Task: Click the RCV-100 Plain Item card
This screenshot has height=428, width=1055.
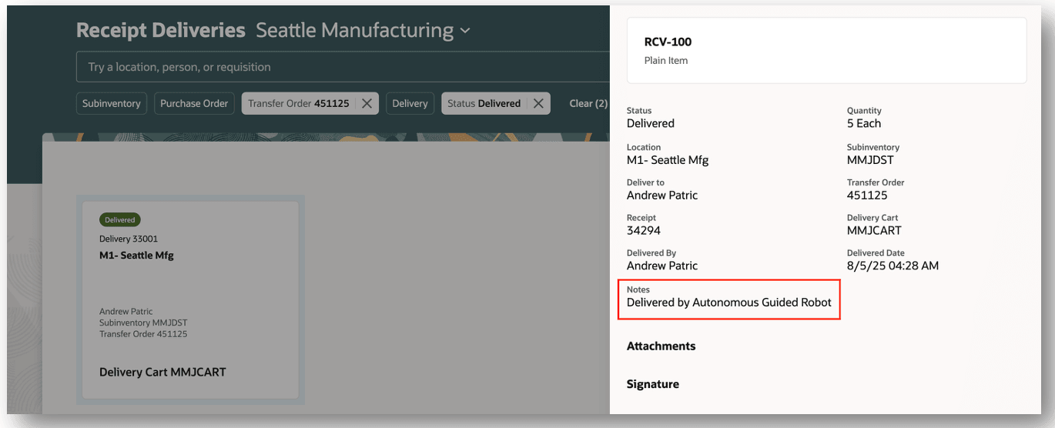Action: [x=826, y=50]
